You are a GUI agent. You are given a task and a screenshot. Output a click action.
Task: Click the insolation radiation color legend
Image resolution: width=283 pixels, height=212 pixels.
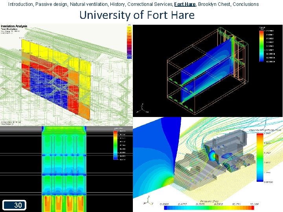pyautogui.click(x=129, y=43)
